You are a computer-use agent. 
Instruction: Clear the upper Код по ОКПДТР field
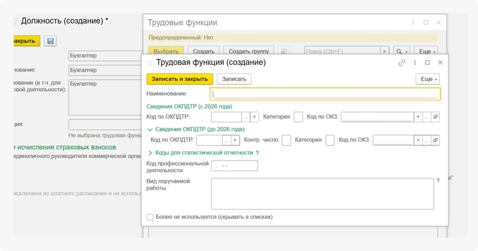[x=254, y=116]
